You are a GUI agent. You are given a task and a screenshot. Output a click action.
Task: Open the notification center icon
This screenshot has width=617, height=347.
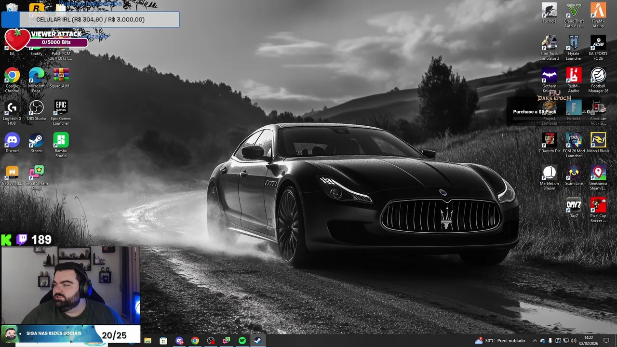point(606,341)
